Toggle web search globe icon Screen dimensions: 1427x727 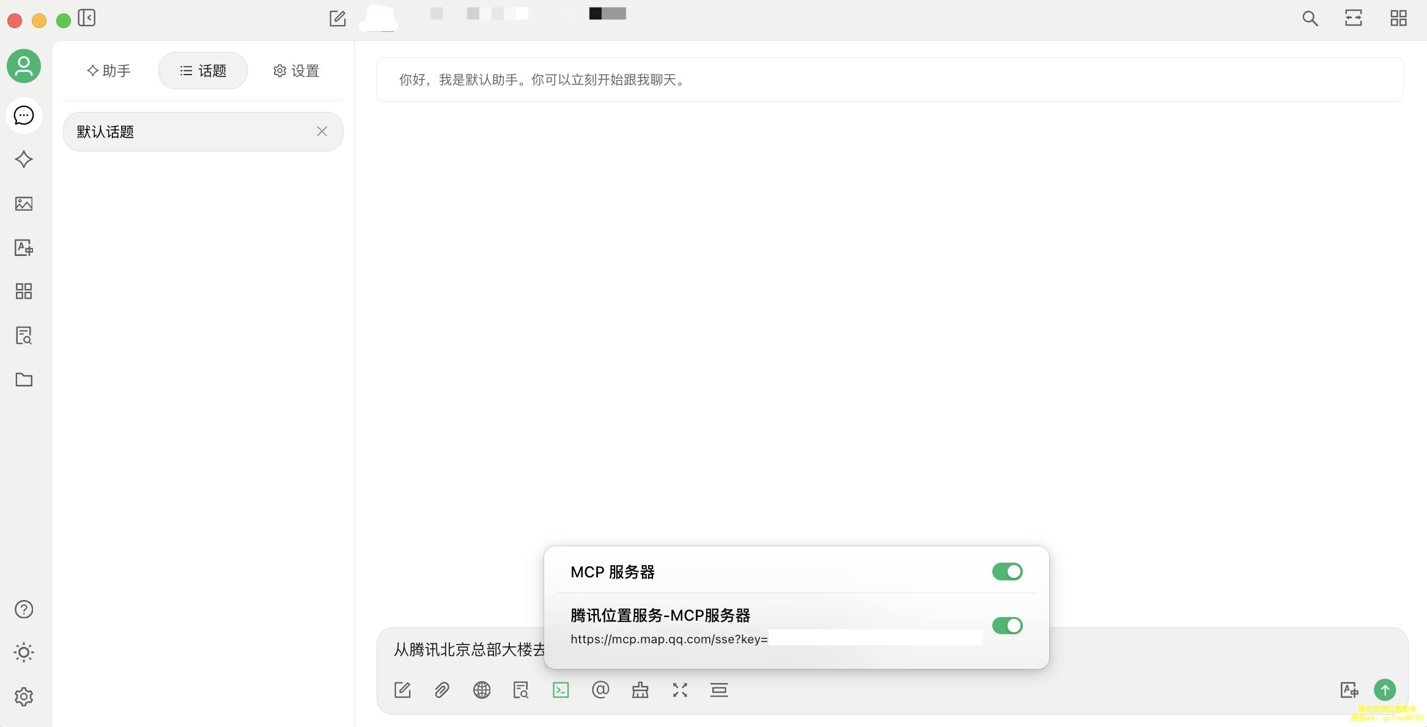coord(482,690)
